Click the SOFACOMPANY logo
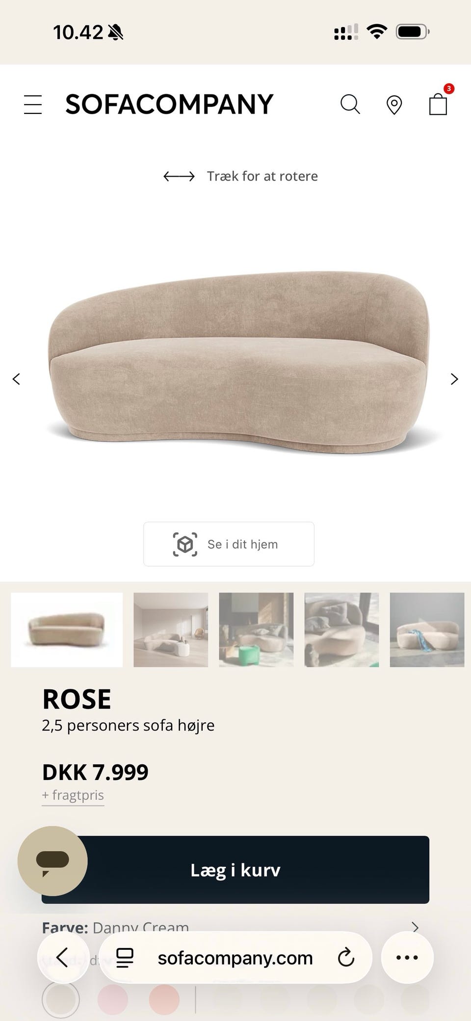Screen dimensions: 471x1021 coord(169,104)
